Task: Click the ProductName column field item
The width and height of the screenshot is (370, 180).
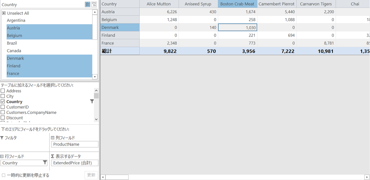Action: 75,144
